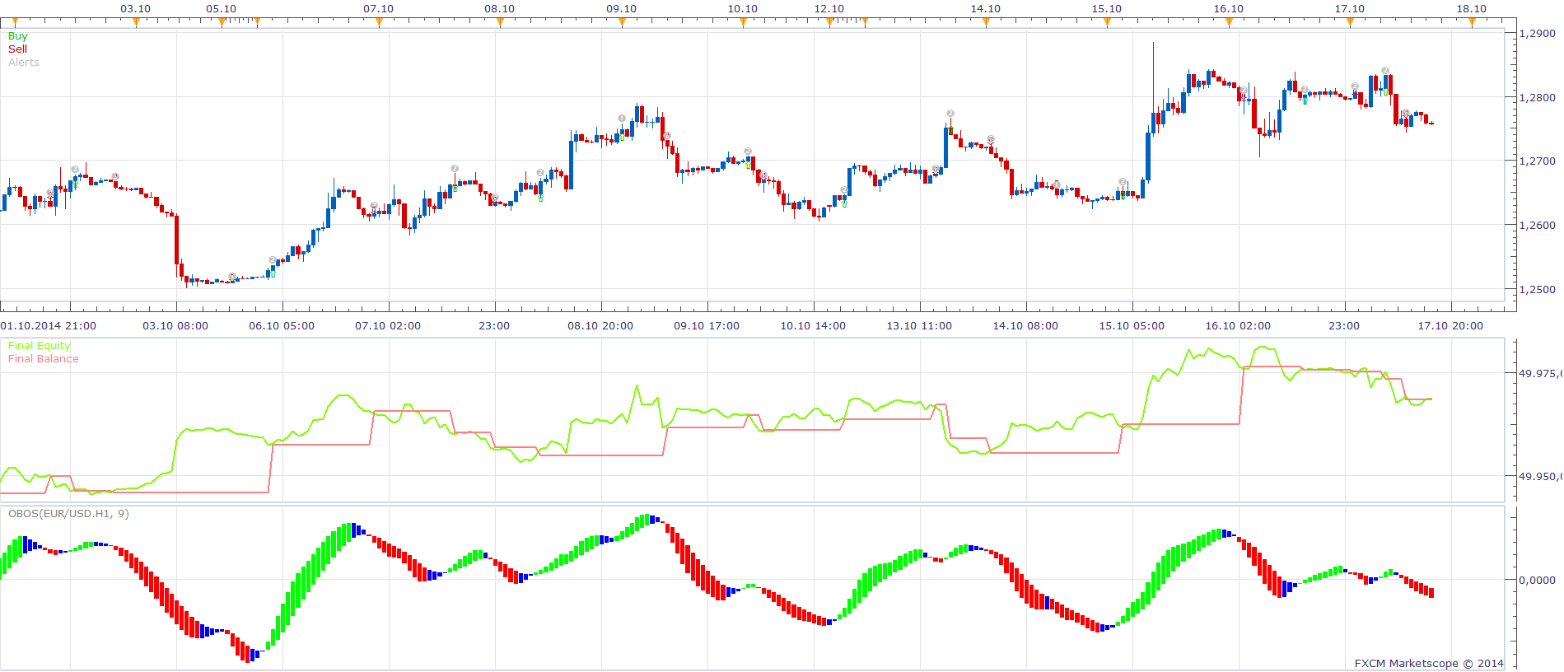This screenshot has width=1564, height=672.
Task: Click the 01.10.2014 21:00 time label
Action: click(x=49, y=326)
